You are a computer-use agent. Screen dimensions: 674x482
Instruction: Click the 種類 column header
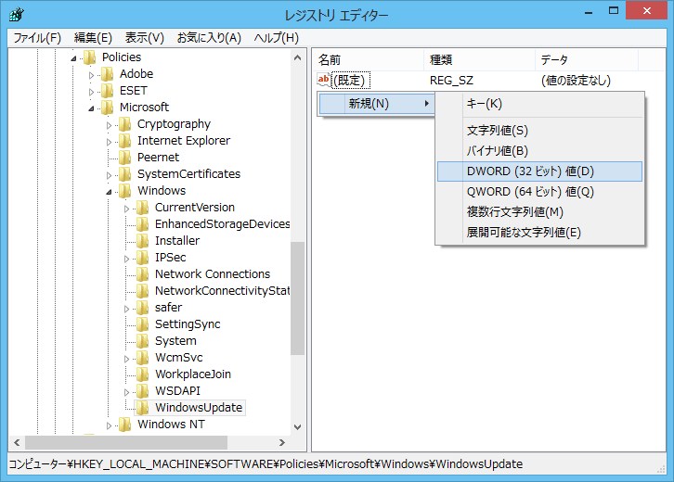[x=480, y=59]
